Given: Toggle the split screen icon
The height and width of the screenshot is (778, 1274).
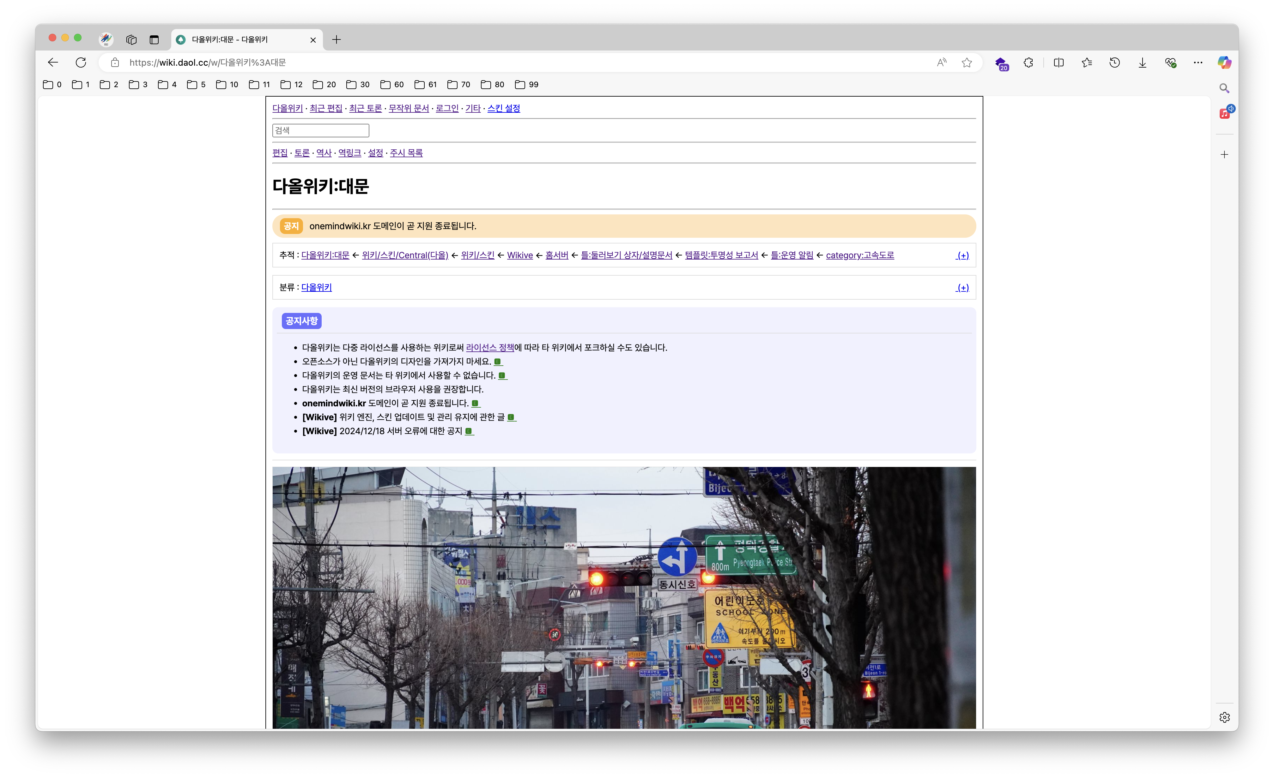Looking at the screenshot, I should [x=1059, y=63].
